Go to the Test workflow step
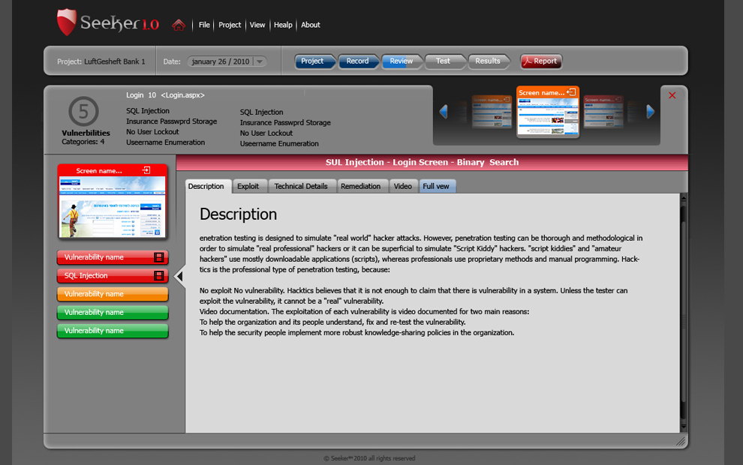The image size is (743, 465). pyautogui.click(x=444, y=61)
